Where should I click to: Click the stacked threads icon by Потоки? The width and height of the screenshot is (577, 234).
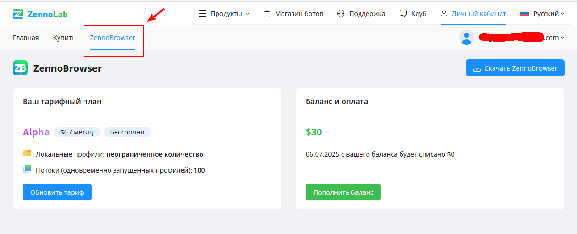point(27,169)
